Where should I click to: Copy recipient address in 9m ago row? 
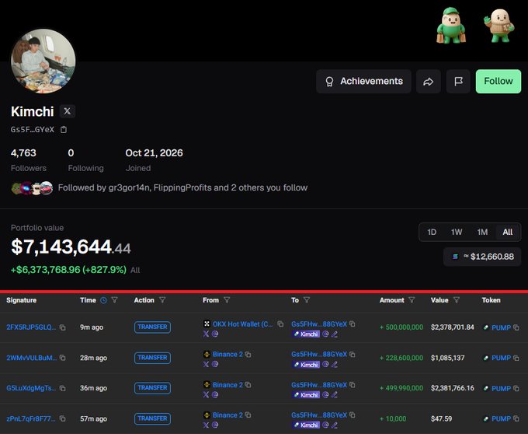(353, 324)
